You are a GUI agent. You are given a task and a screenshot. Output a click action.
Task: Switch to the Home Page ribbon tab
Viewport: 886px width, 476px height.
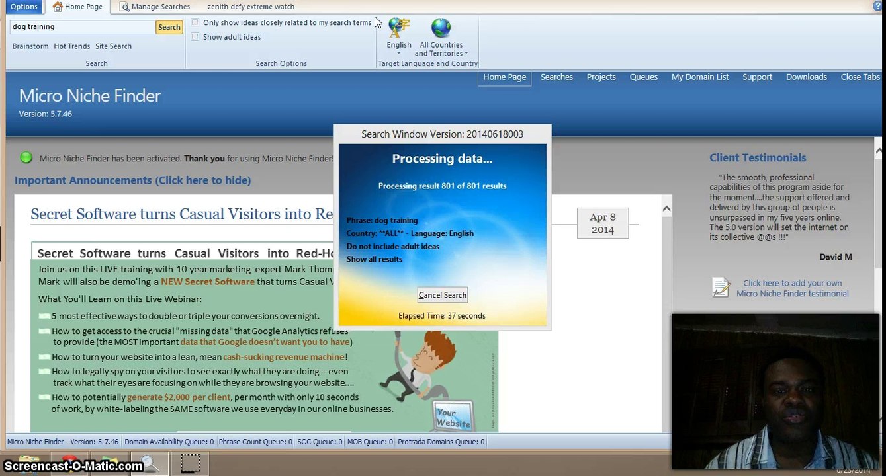pyautogui.click(x=78, y=7)
